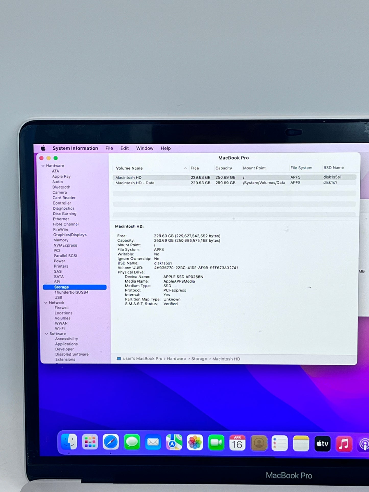Sort volumes by the Free column
369x492 pixels.
[x=195, y=168]
